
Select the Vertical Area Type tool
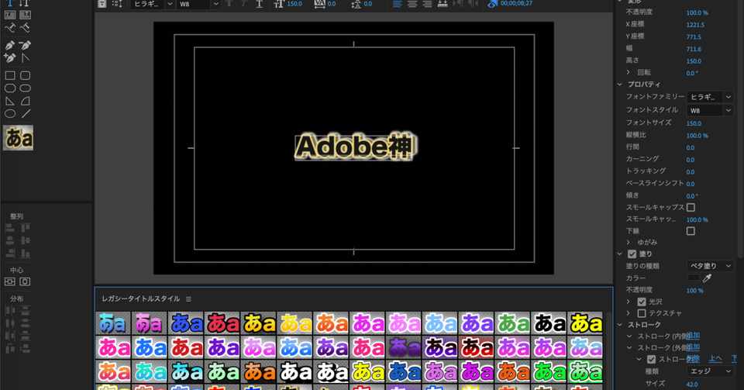point(25,16)
